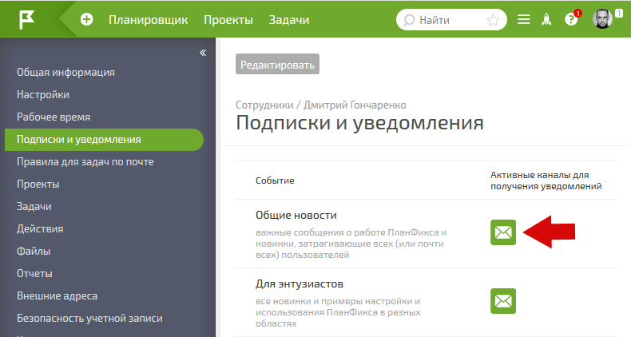Click email channel icon for Общие новости
Image resolution: width=631 pixels, height=337 pixels.
pyautogui.click(x=503, y=232)
